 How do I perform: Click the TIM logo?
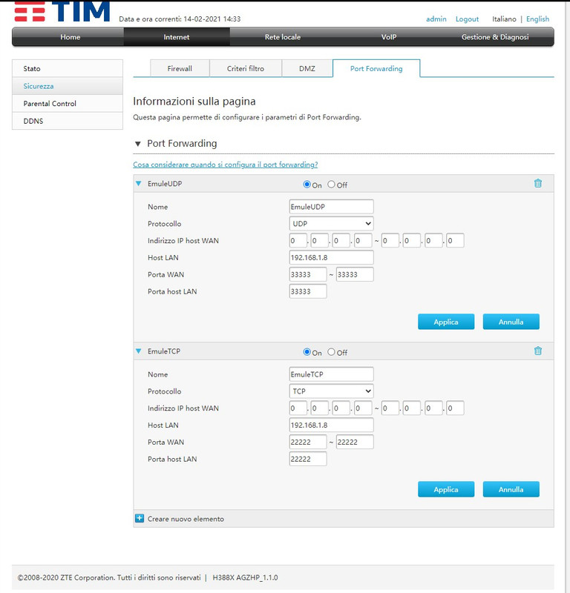[62, 11]
